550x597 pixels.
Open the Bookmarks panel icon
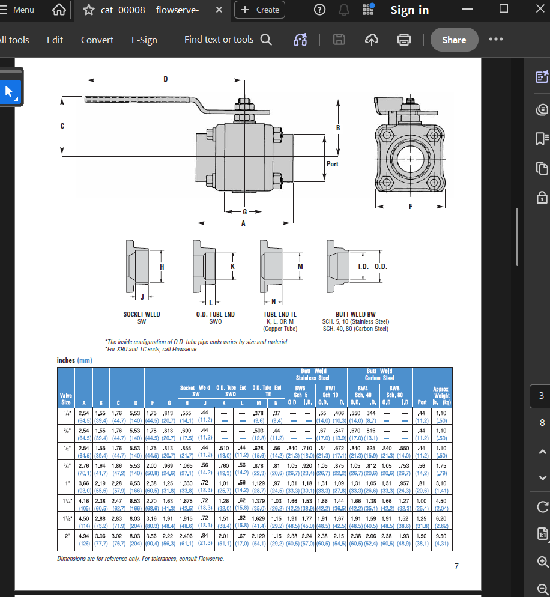pos(542,139)
